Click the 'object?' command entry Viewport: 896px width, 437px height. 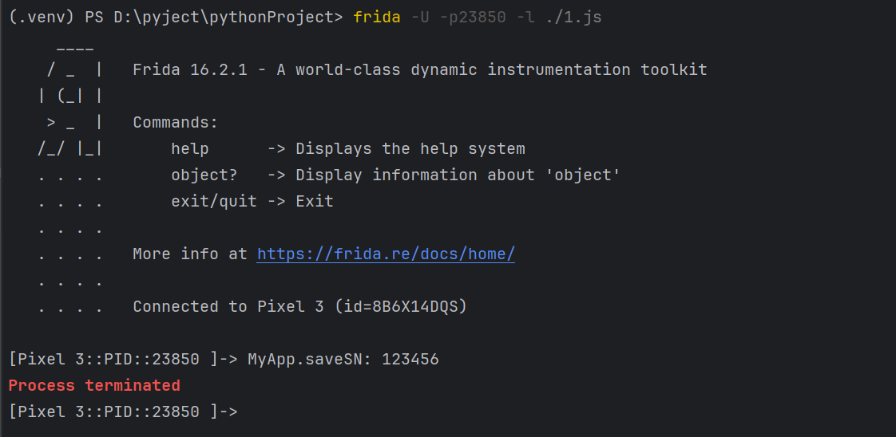pos(204,175)
